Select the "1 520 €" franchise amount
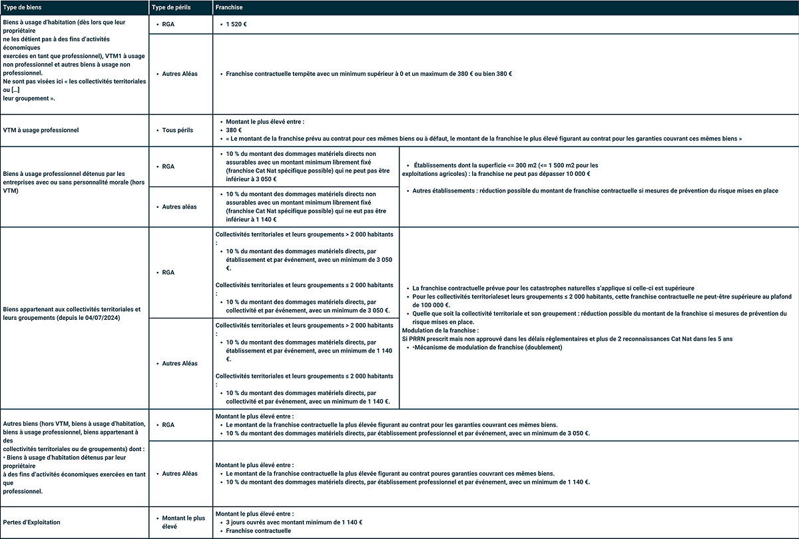Image resolution: width=799 pixels, height=539 pixels. tap(236, 24)
